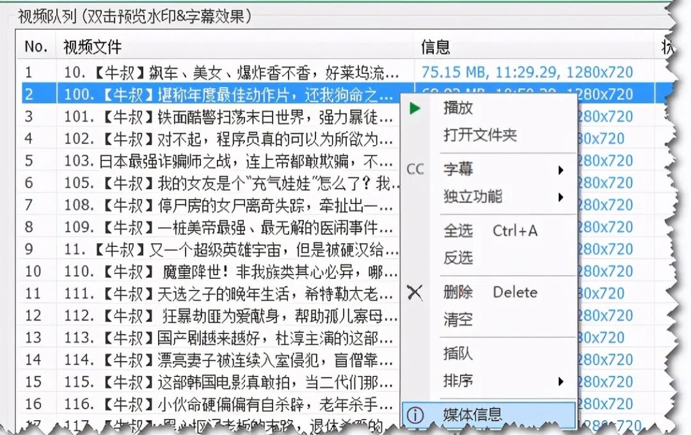Expand the 独立功能 submenu arrow

(560, 197)
